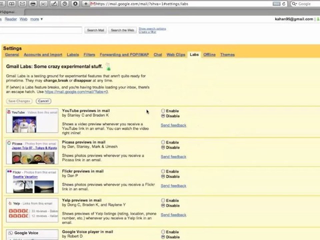Open the Themes settings tab

point(227,55)
